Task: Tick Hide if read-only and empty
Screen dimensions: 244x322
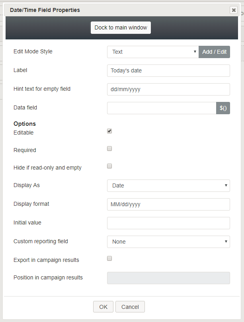Action: [109, 166]
